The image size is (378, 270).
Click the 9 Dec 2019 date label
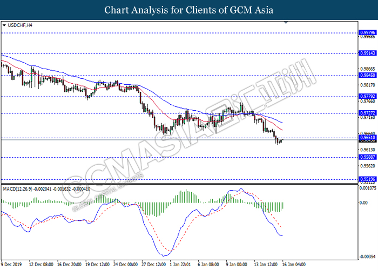(11, 265)
